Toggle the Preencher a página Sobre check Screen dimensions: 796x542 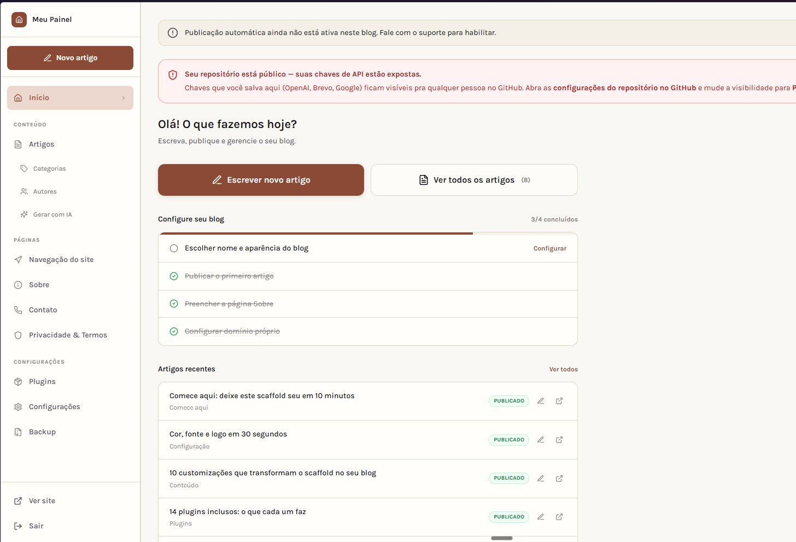[x=174, y=304]
